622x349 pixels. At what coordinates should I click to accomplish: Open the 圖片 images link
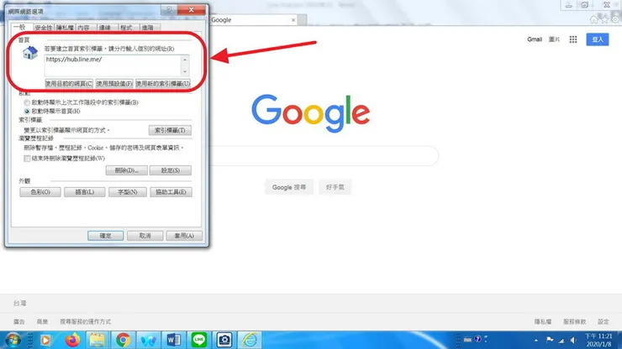coord(554,39)
